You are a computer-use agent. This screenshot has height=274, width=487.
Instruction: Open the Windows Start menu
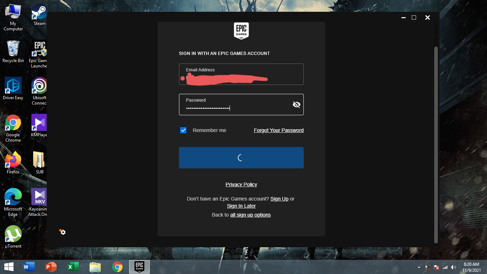(x=9, y=267)
